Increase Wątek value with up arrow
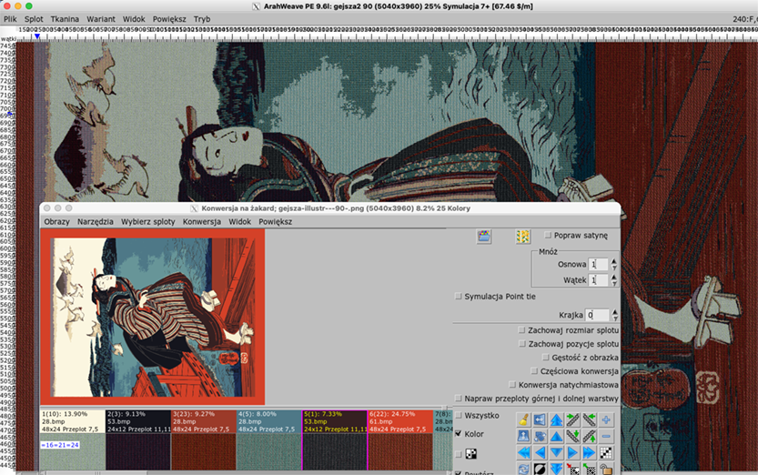The height and width of the screenshot is (475, 758). tap(614, 277)
